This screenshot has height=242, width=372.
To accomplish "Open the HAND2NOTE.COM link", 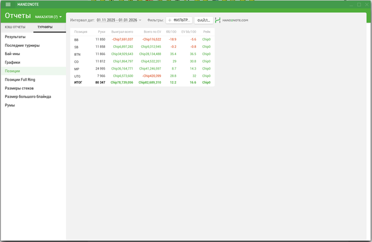I will [x=235, y=20].
